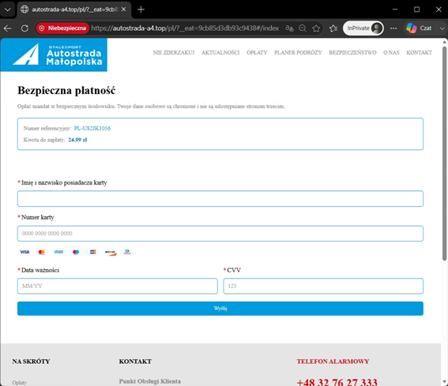Reload the page with the refresh icon

click(24, 28)
